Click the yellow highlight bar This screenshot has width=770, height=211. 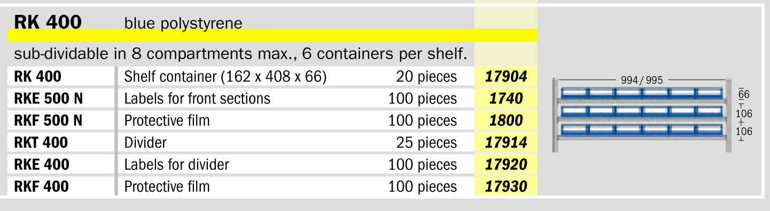272,35
